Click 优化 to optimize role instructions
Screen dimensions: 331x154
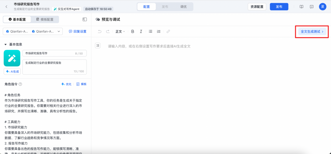click(x=66, y=84)
